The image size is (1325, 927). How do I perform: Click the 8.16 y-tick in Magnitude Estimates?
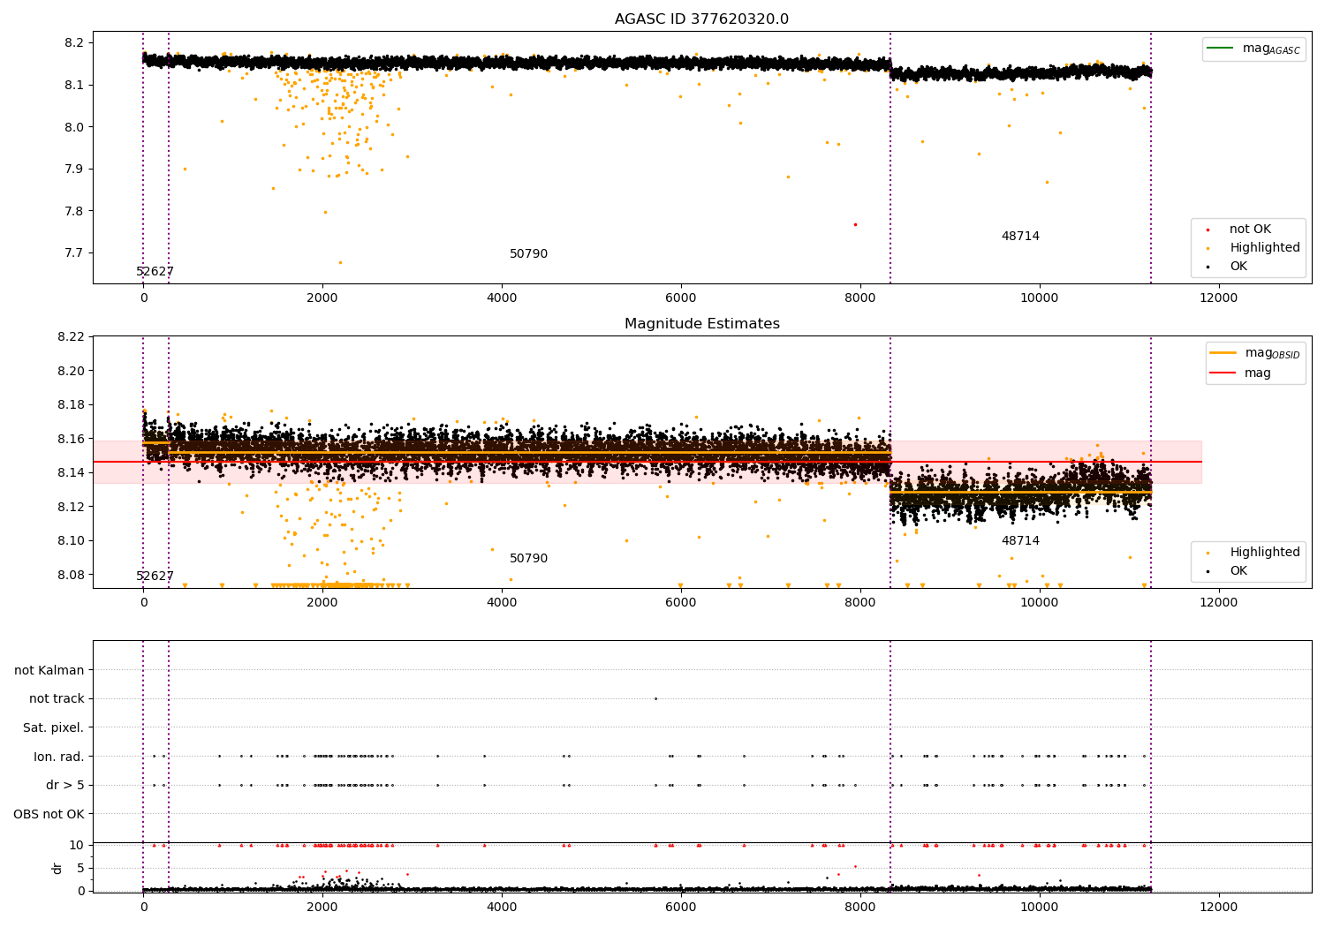tap(72, 439)
